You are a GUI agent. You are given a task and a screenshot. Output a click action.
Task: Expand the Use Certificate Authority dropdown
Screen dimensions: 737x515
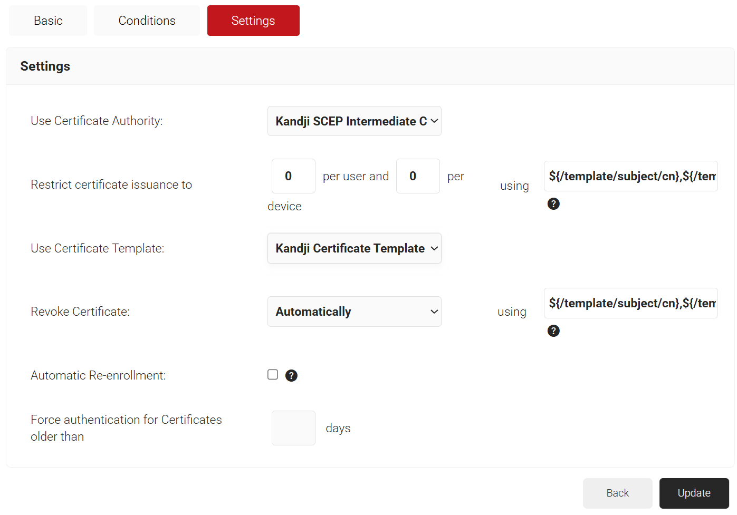point(354,121)
